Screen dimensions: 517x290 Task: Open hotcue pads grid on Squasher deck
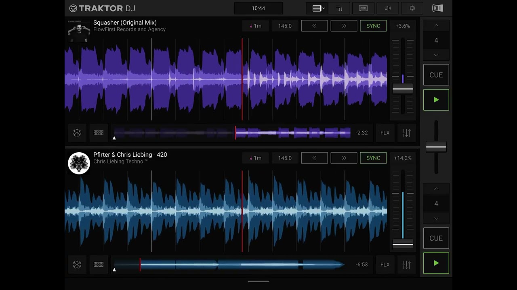click(99, 133)
